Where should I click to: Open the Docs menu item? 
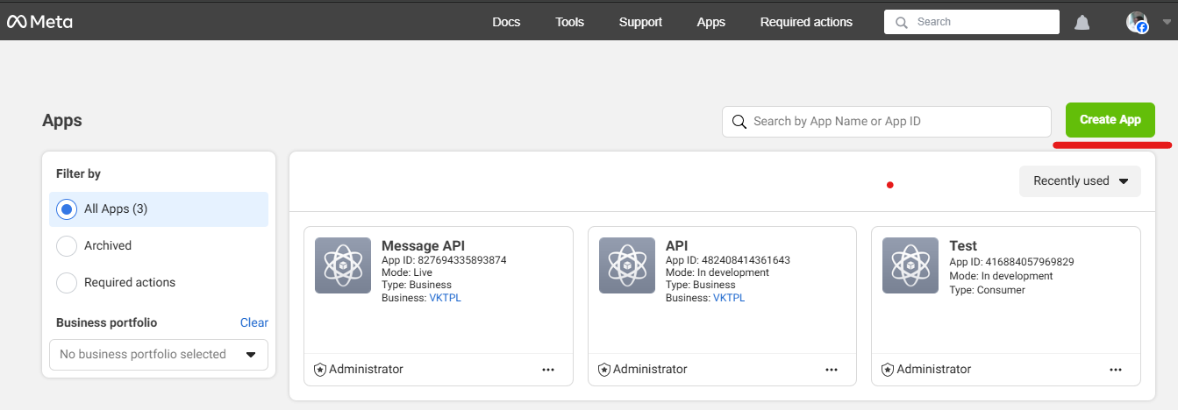[506, 22]
